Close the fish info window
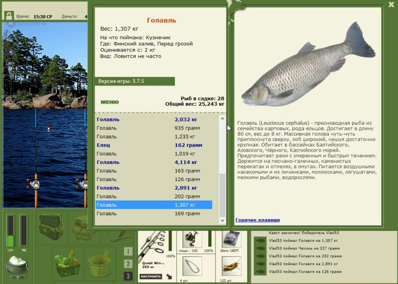This screenshot has height=284, width=398. pos(391,4)
